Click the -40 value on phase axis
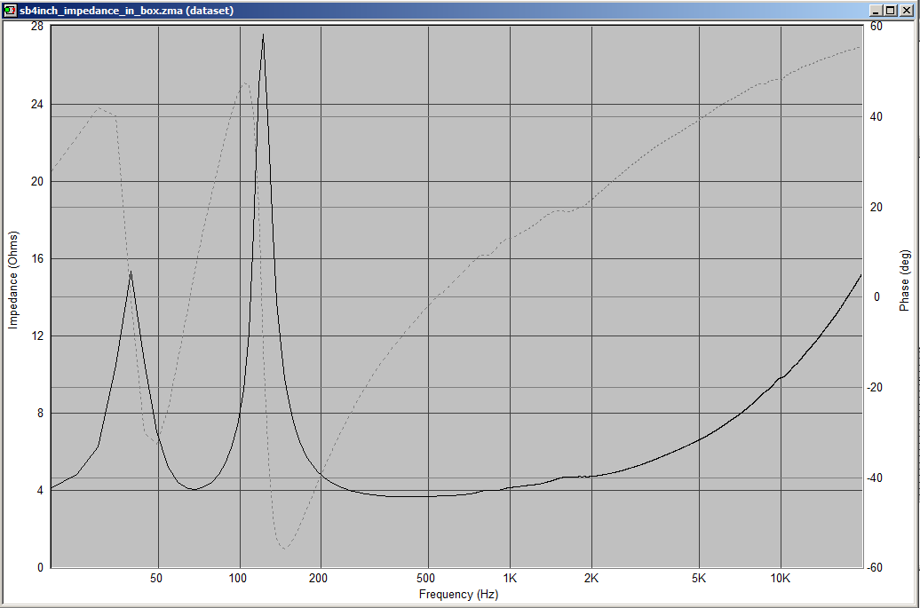 (874, 478)
